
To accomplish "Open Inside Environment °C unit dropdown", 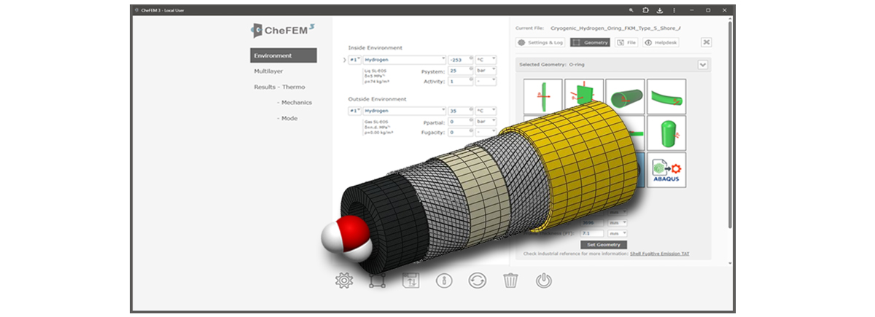I will (x=486, y=60).
